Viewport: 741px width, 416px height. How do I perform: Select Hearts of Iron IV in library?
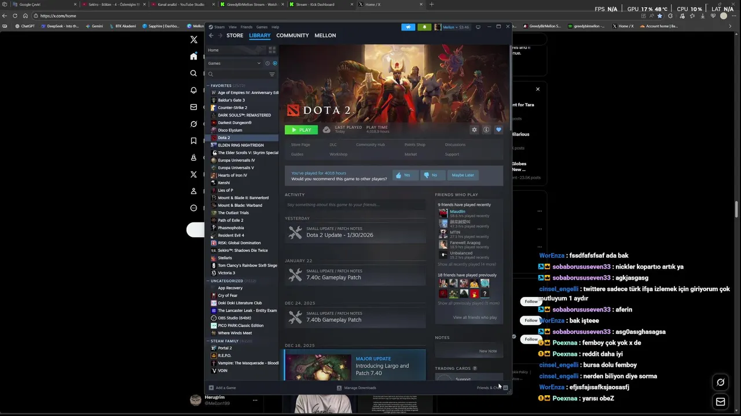[232, 175]
